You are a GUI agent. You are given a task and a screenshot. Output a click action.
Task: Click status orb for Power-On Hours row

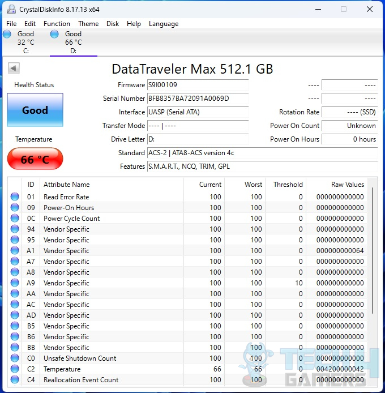(15, 207)
